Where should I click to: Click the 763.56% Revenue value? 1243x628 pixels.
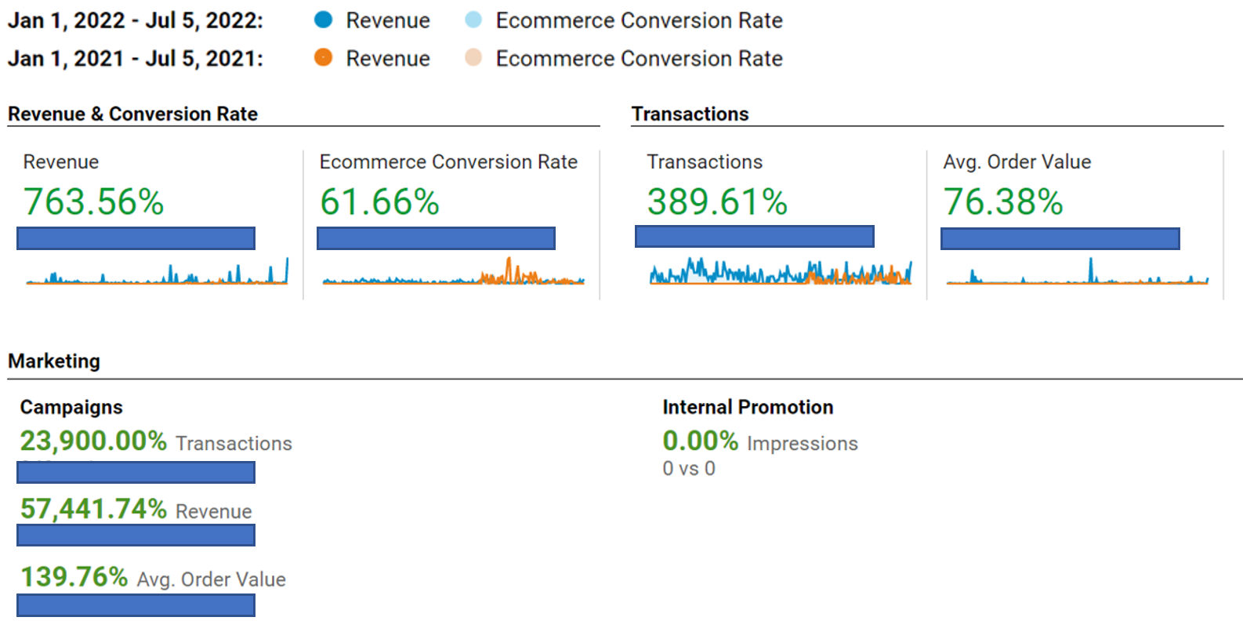click(x=93, y=202)
